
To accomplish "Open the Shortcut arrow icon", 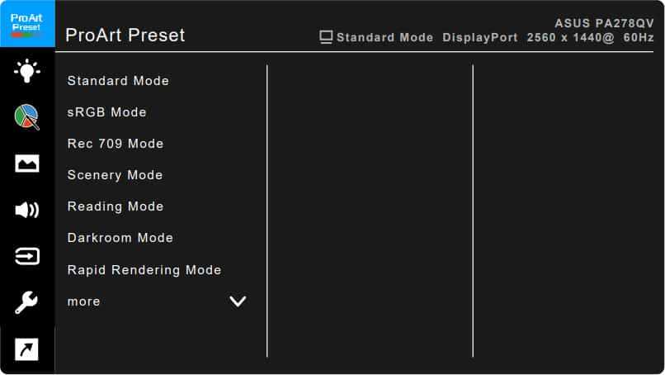I will 26,349.
